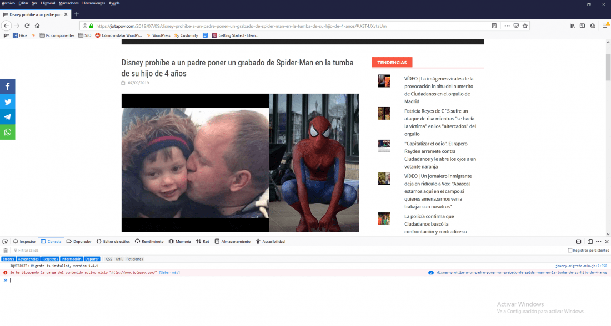Open the jornalero inmigrante trending article
611x326 pixels.
click(438, 191)
